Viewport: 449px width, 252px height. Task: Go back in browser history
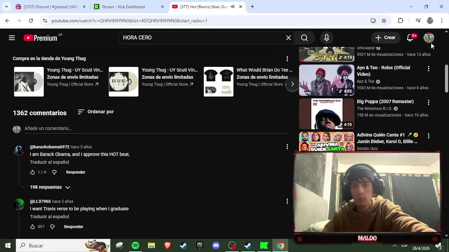[7, 21]
